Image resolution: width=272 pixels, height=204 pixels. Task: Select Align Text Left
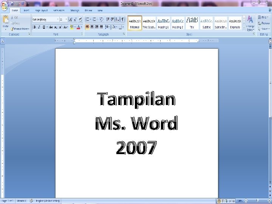pos(87,27)
